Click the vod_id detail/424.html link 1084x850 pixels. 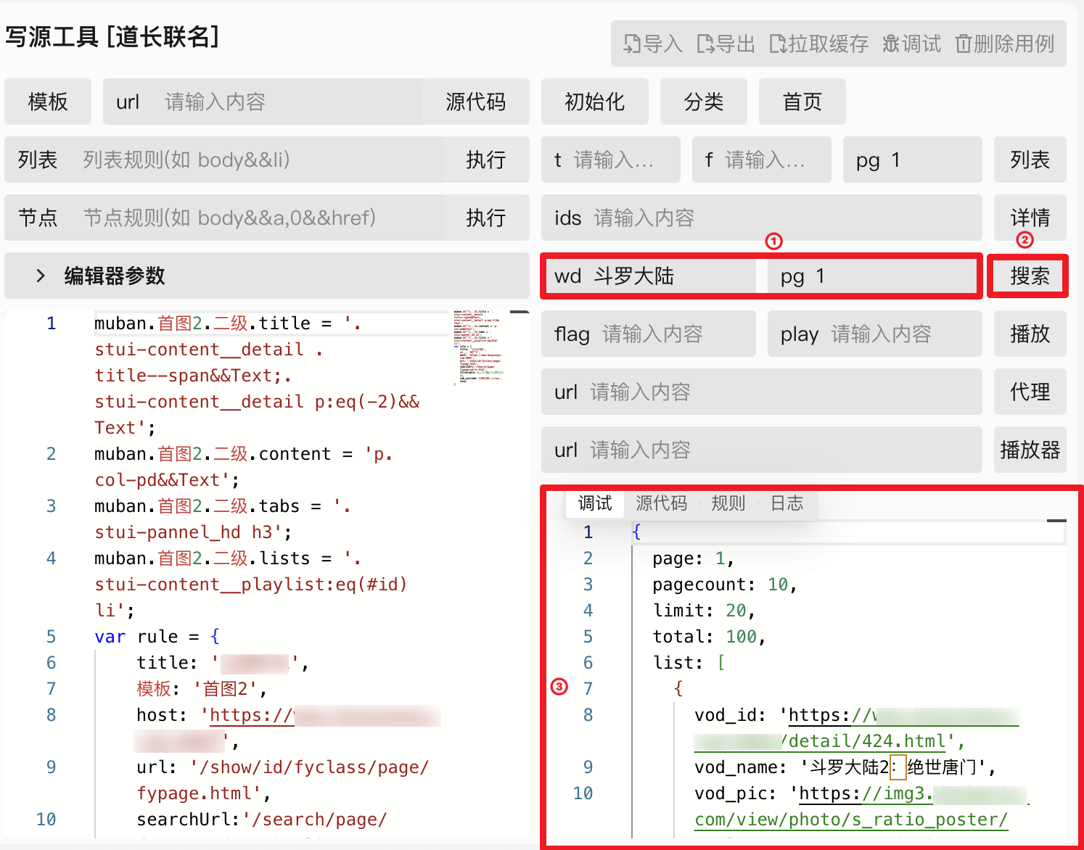(x=857, y=728)
